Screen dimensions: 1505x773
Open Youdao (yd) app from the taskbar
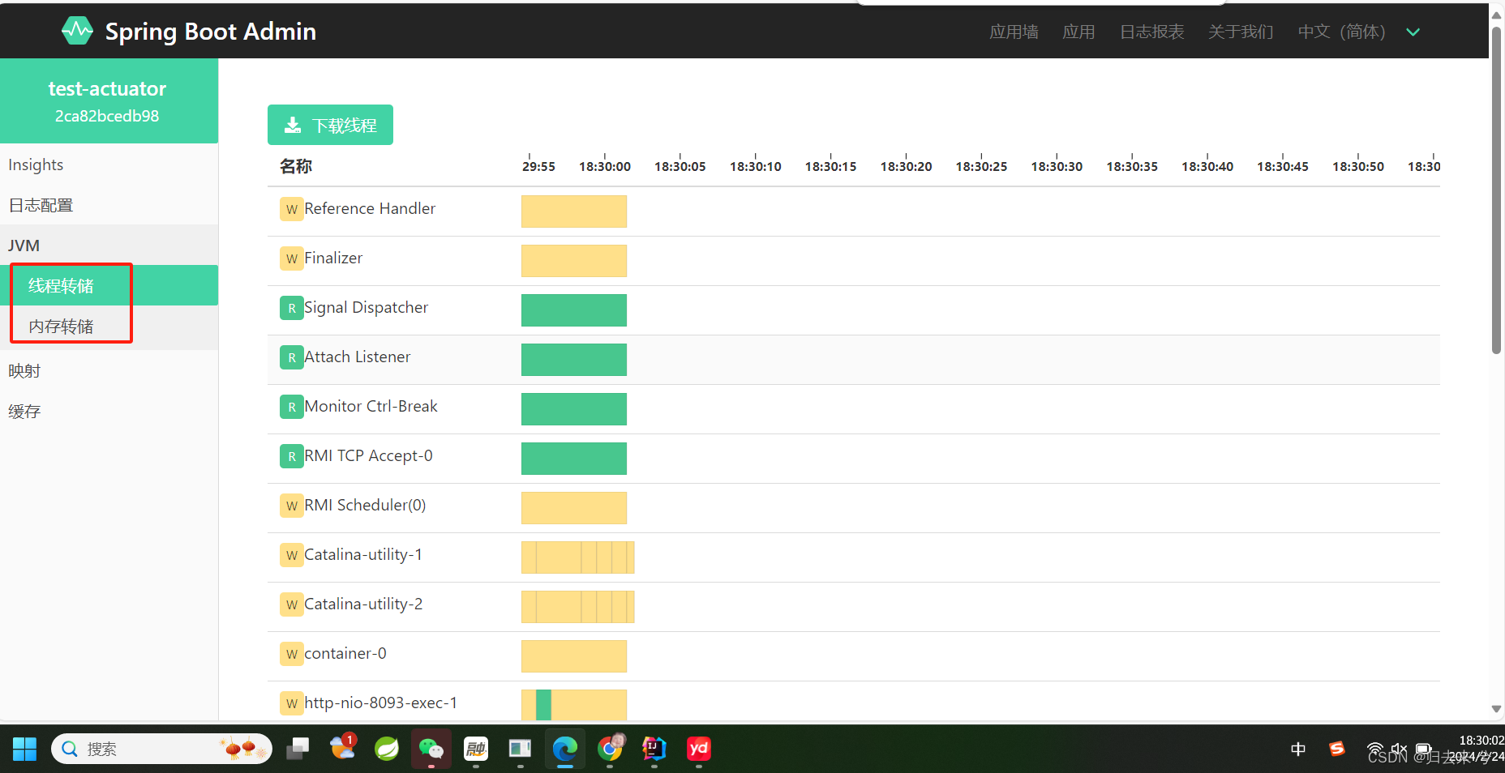698,749
